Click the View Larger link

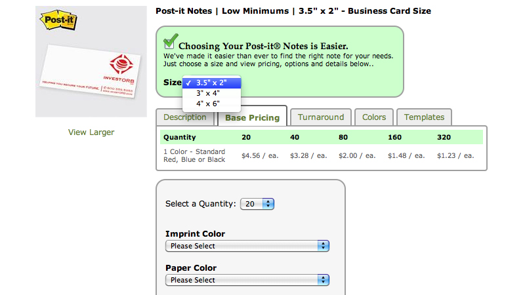coord(91,132)
